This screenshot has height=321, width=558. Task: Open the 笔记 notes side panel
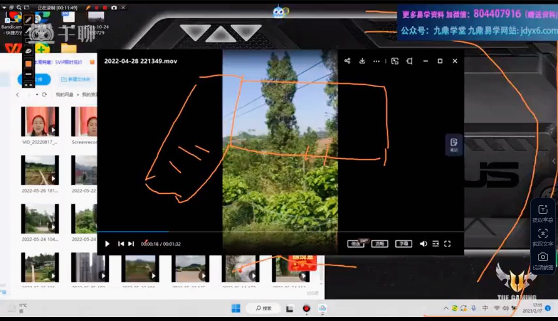click(x=454, y=145)
